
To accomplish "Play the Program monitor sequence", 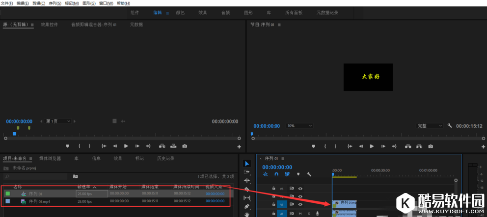I will pos(372,146).
